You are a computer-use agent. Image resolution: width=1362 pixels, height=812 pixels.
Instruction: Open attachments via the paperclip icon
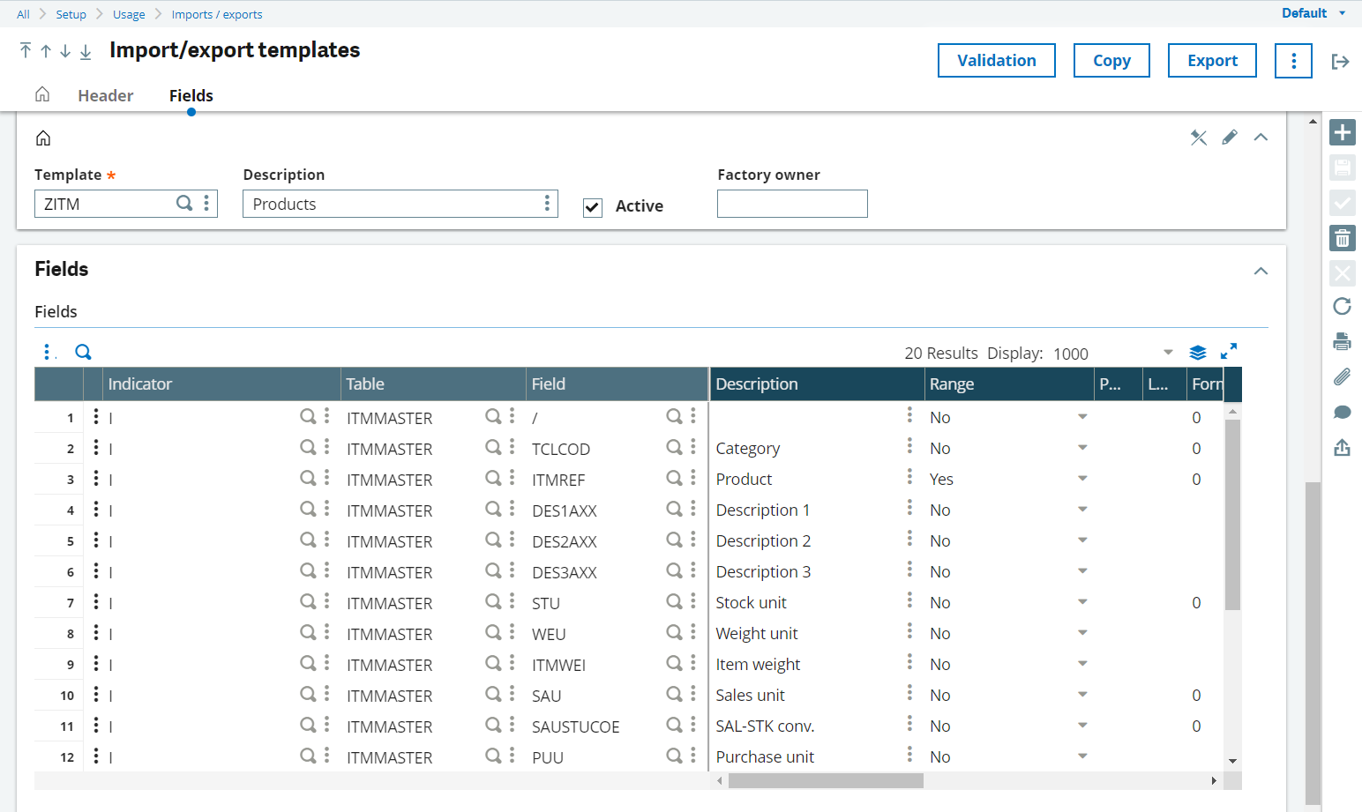(1342, 376)
